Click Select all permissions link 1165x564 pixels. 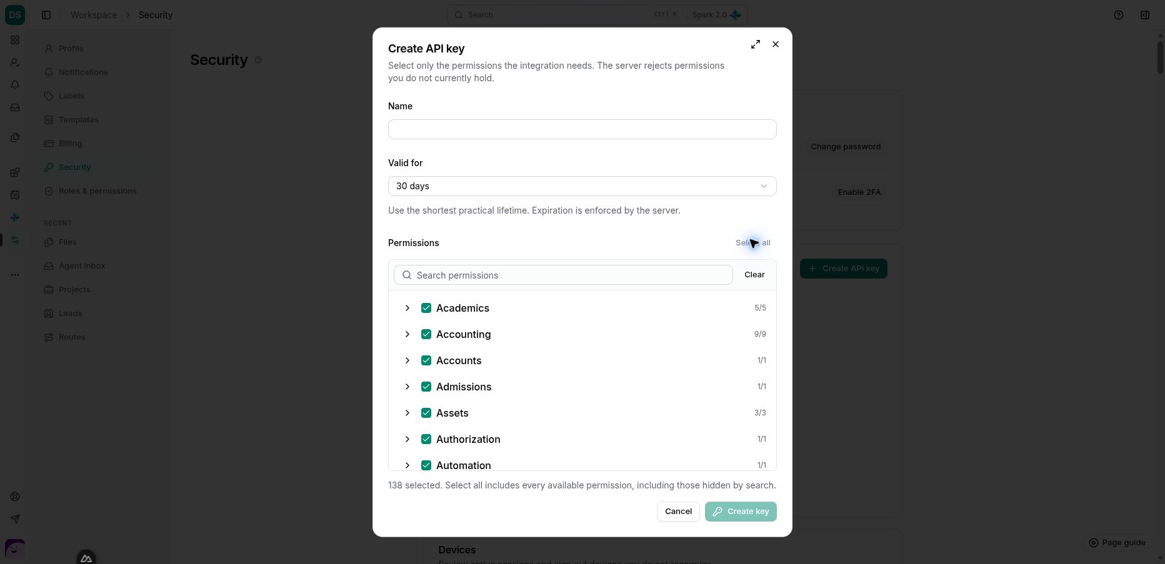(752, 243)
